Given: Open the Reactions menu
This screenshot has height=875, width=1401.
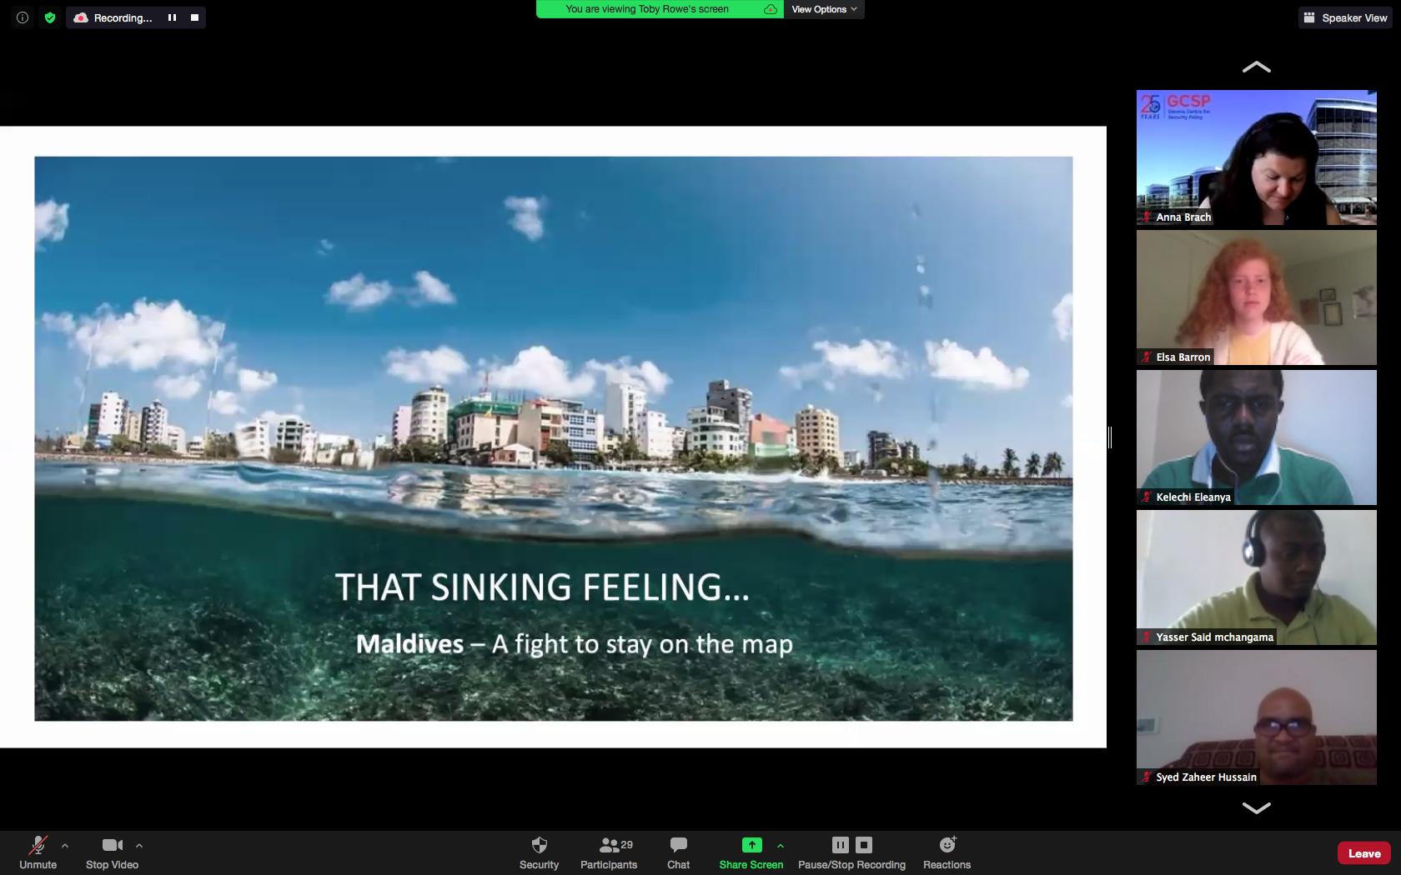Looking at the screenshot, I should coord(947,852).
